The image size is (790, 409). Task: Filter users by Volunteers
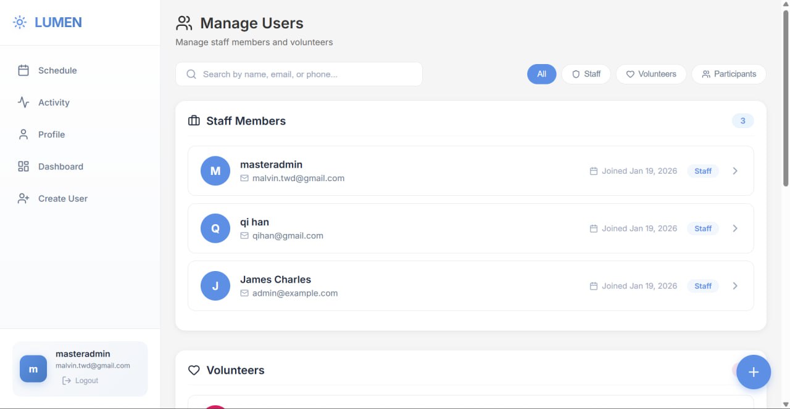(x=651, y=74)
